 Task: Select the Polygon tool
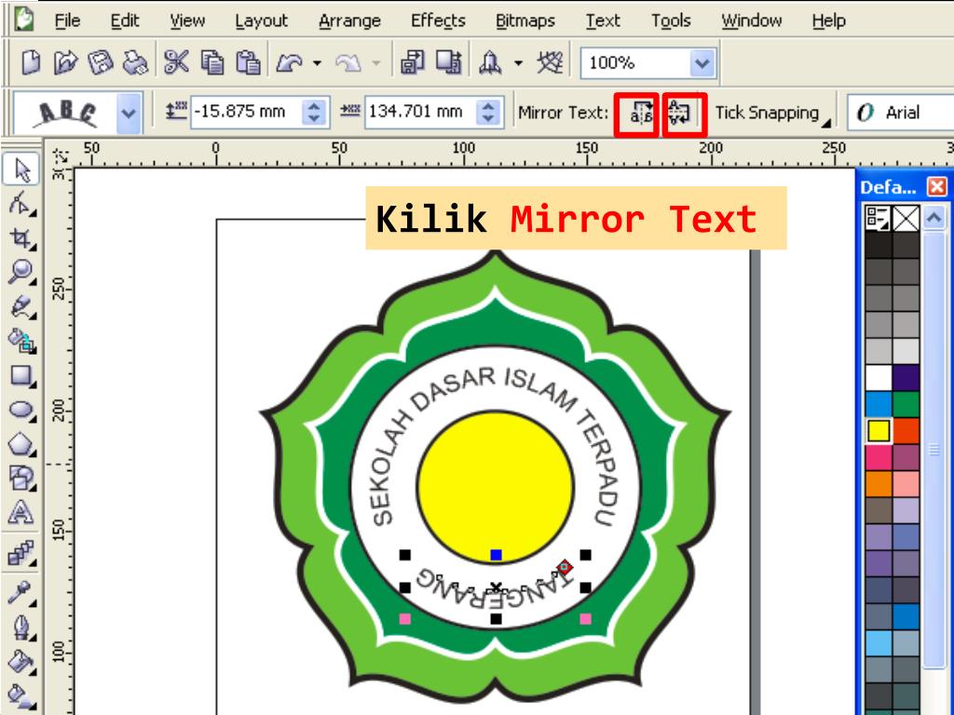21,444
